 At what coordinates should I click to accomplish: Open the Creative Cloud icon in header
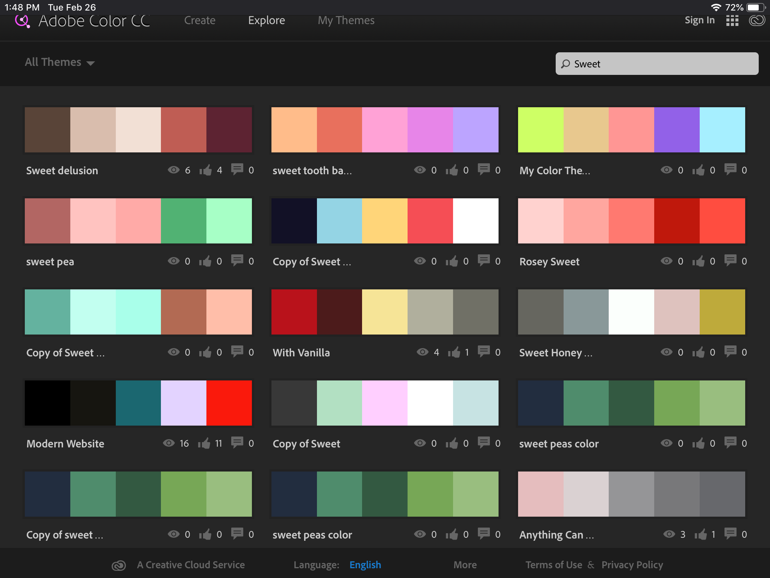click(757, 20)
